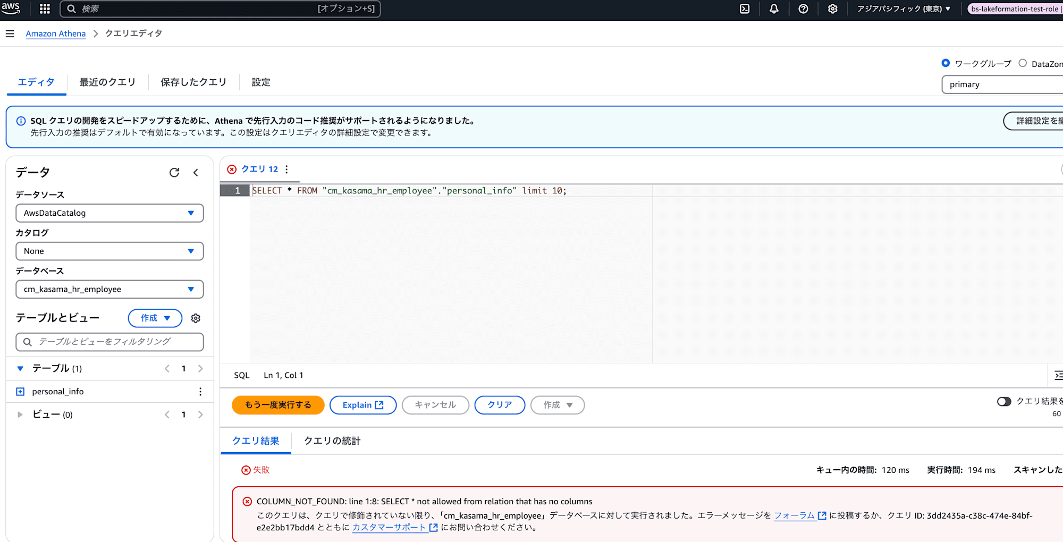
Task: Open the bs-lakeformation-test-role account menu
Action: (1015, 9)
